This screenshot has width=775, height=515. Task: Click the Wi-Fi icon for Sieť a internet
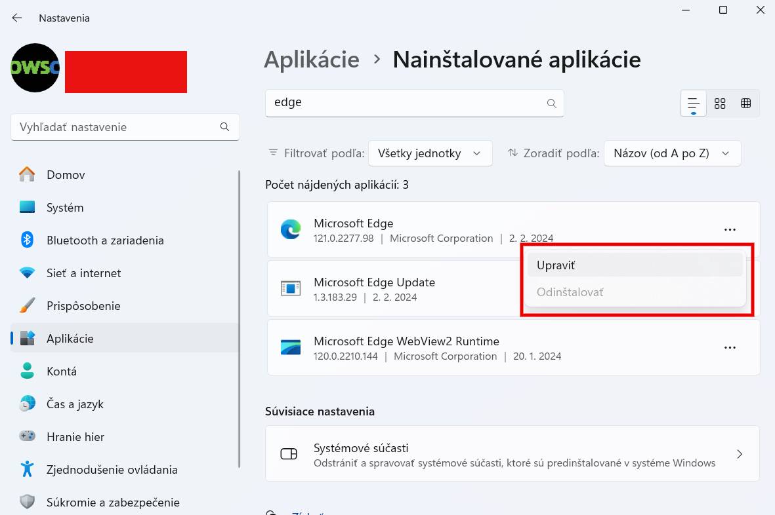coord(27,273)
